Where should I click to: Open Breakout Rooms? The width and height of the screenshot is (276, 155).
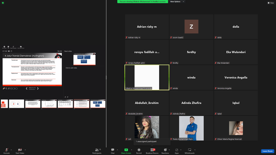(x=152, y=151)
